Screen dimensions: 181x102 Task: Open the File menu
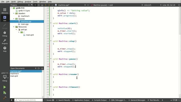tap(3, 2)
